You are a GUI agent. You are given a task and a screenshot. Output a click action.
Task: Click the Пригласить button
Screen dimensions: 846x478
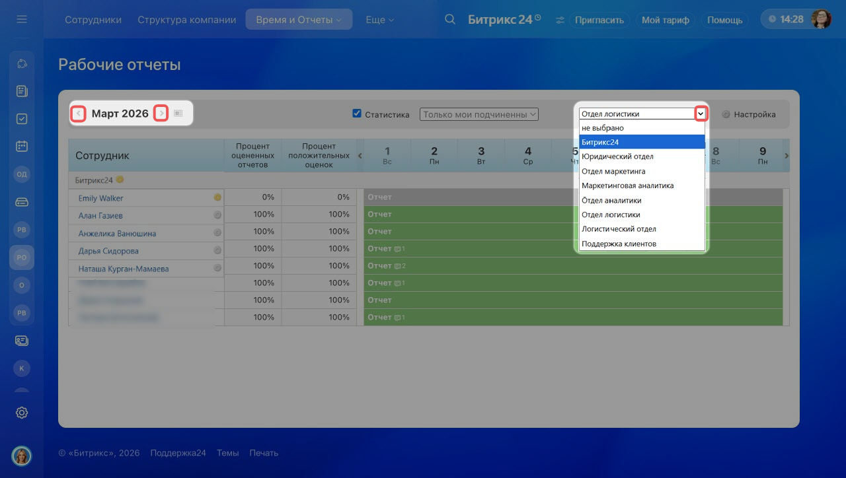click(599, 20)
